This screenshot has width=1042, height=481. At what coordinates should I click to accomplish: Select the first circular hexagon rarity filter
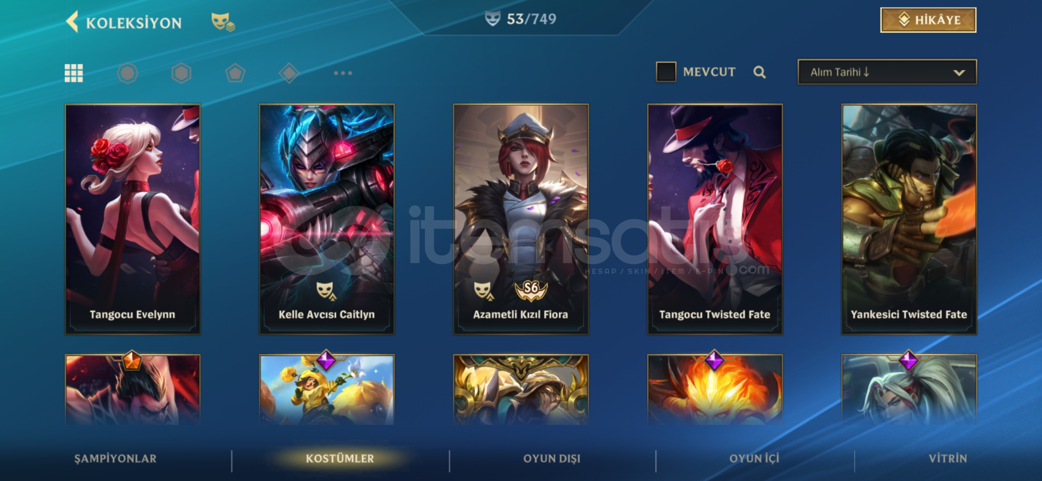(128, 73)
